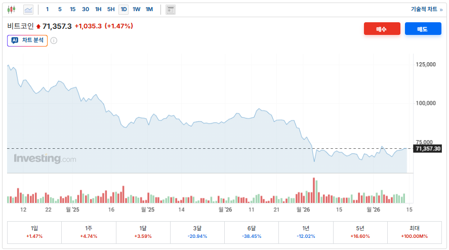Click the AI 차트 분석 button
Screen dimensions: 449x250
click(x=27, y=40)
